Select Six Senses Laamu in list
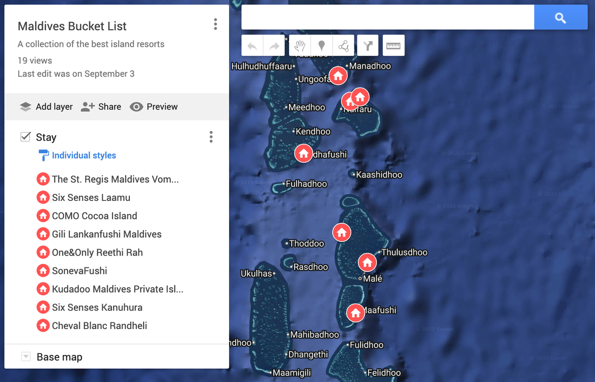595x382 pixels. pyautogui.click(x=91, y=197)
